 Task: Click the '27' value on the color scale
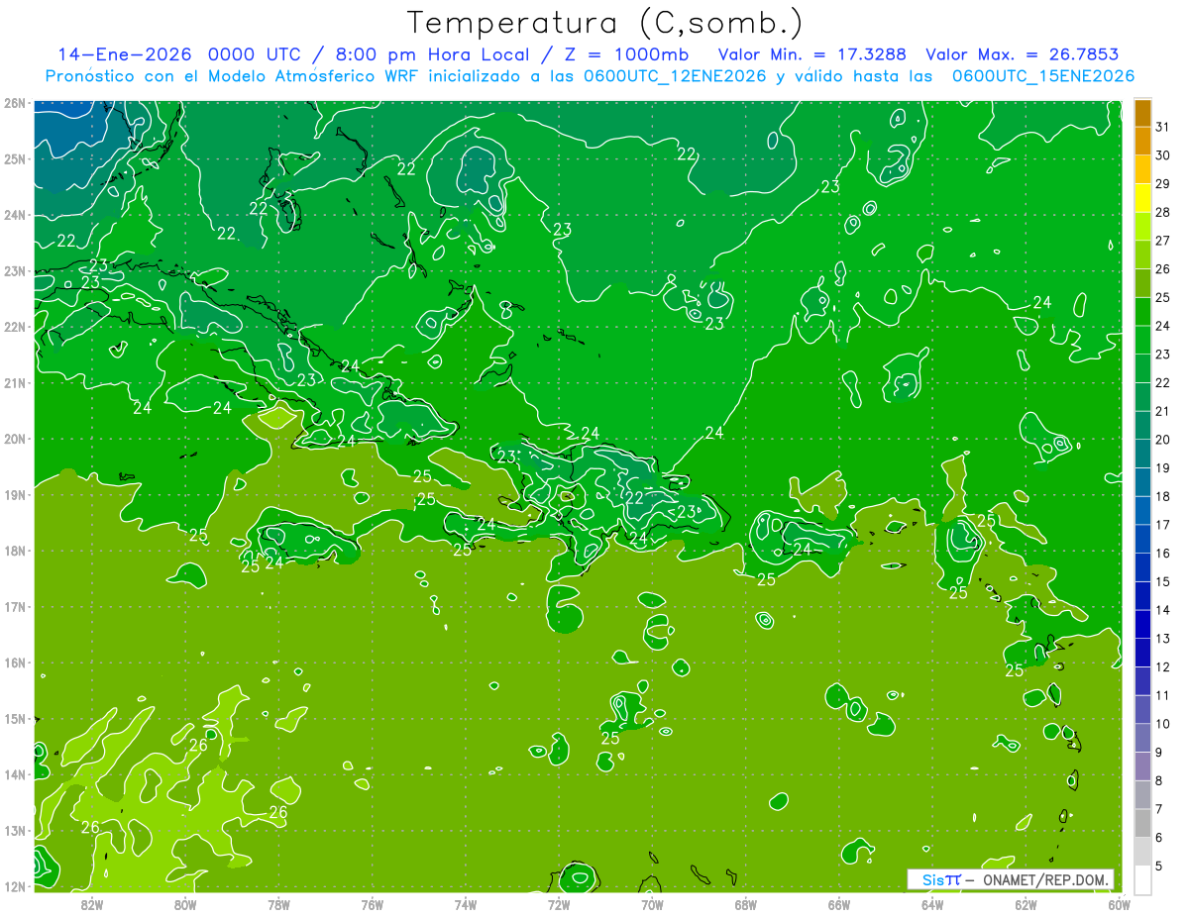[1163, 241]
